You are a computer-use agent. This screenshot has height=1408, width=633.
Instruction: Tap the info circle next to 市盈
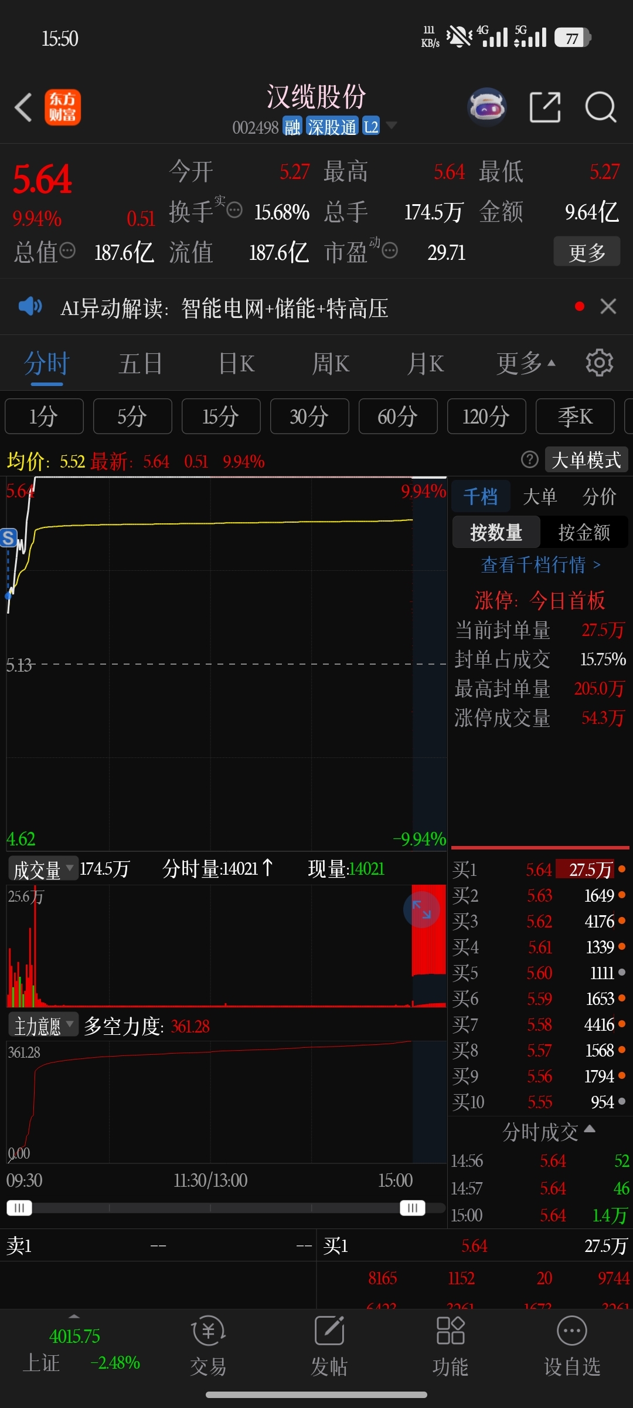[390, 251]
